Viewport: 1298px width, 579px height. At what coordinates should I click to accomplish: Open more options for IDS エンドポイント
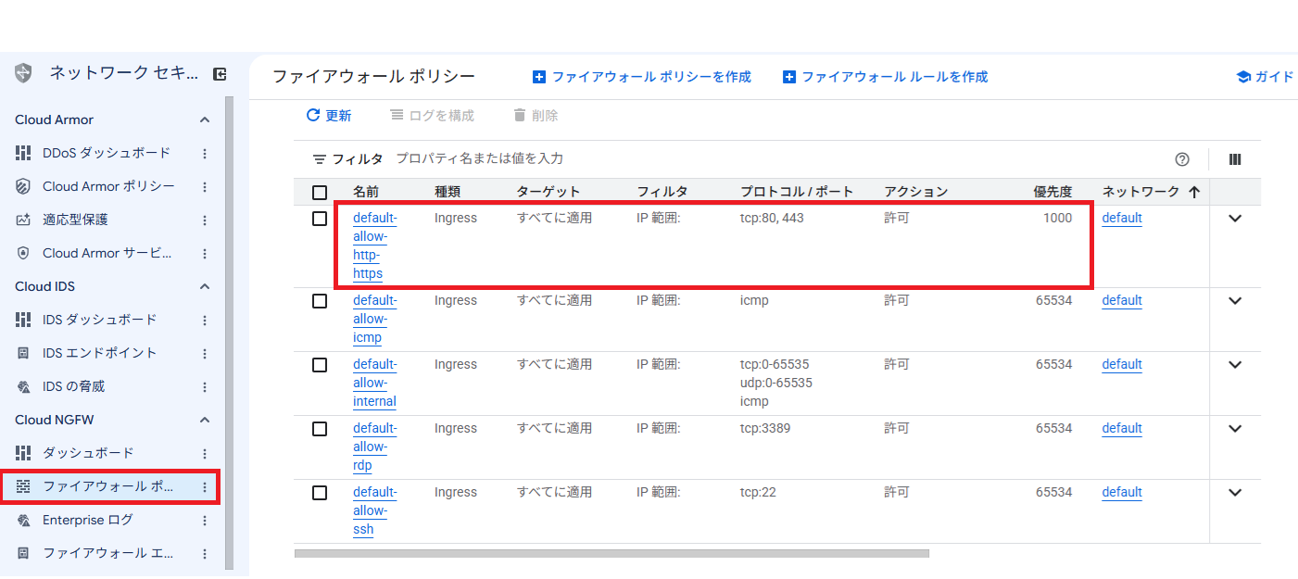(205, 353)
